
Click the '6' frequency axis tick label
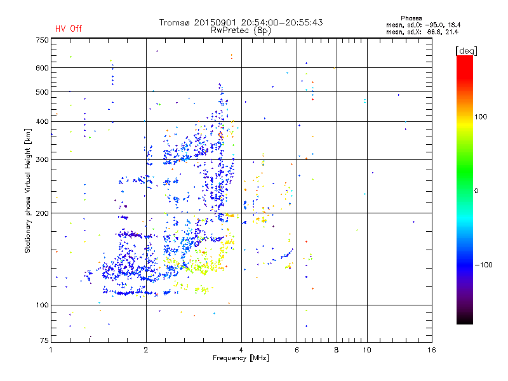[x=297, y=350]
